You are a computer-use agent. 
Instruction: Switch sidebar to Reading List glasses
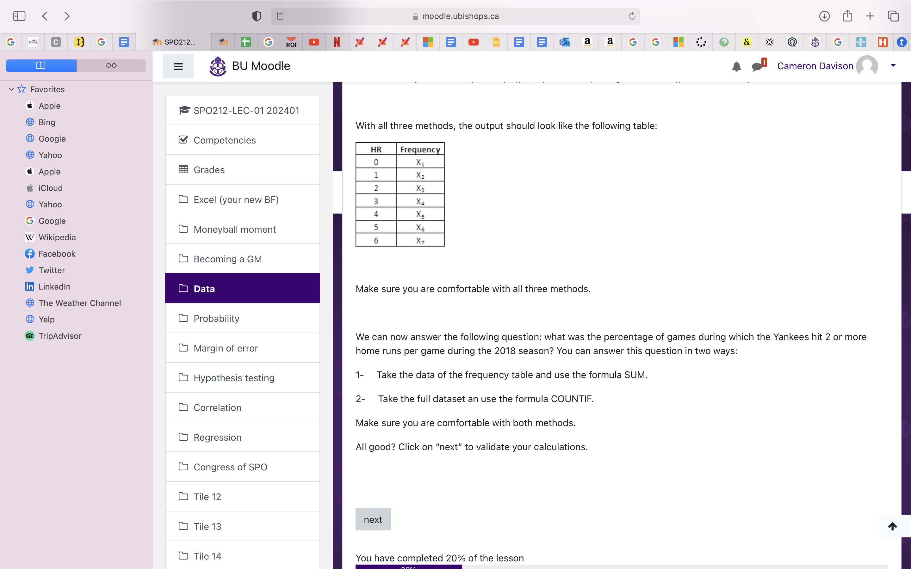(x=111, y=65)
